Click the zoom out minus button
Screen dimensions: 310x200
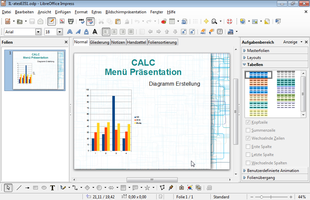click(x=252, y=197)
